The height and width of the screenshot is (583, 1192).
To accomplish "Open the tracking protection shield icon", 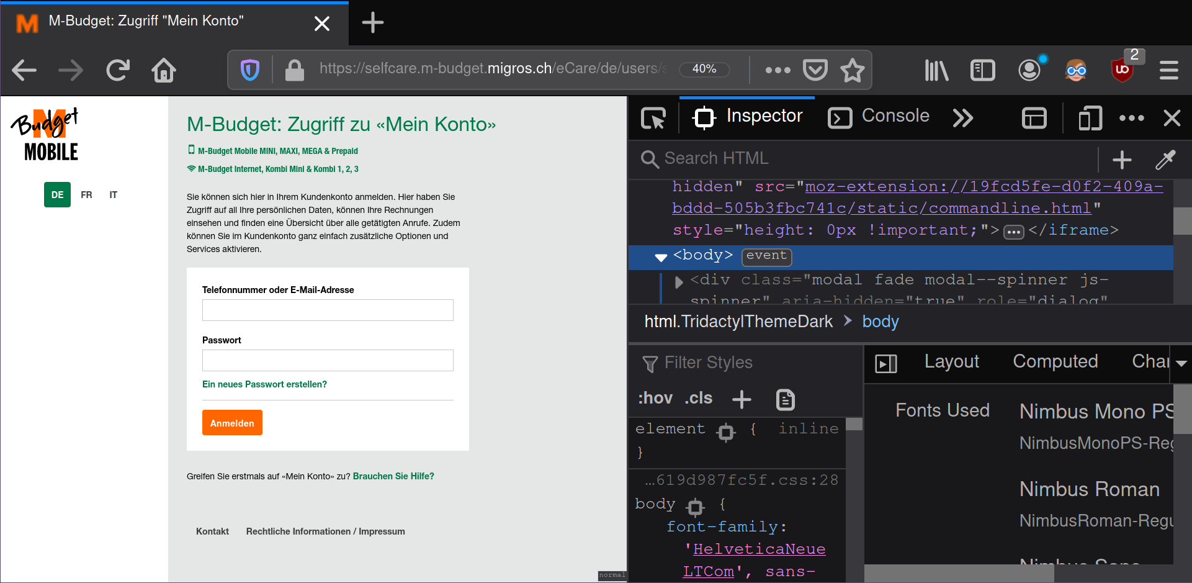I will pos(250,70).
